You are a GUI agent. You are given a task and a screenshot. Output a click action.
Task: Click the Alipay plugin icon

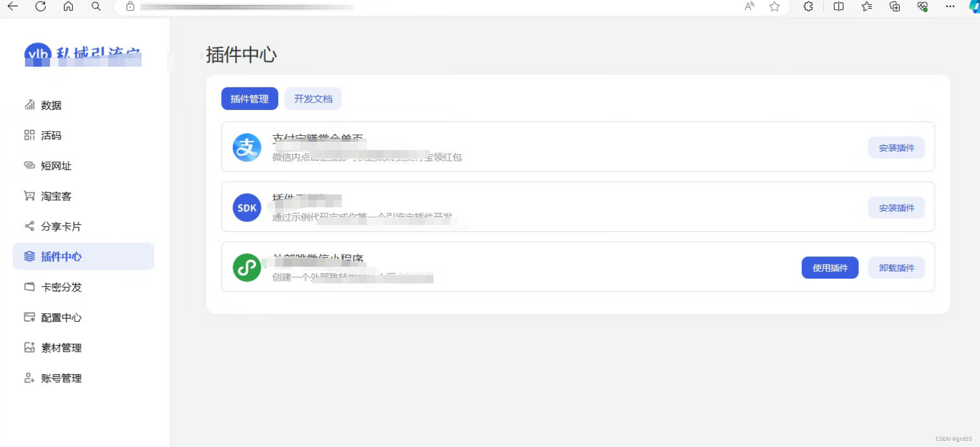247,147
